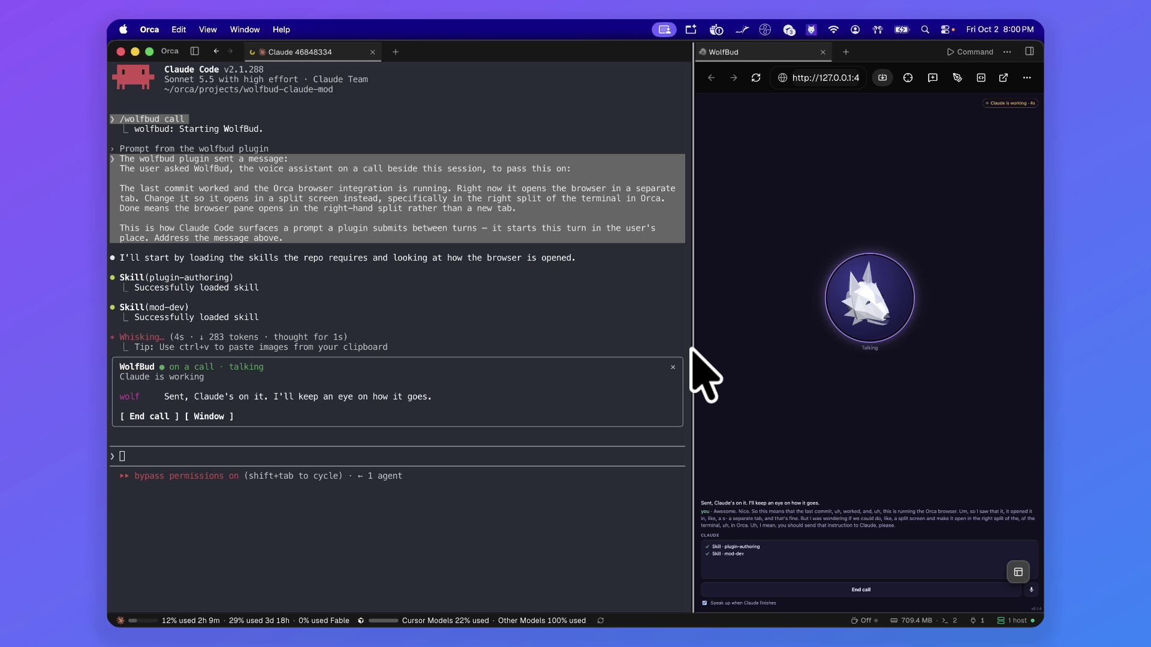Focus the http://127.0.0.1 address bar
The width and height of the screenshot is (1151, 647).
point(819,78)
